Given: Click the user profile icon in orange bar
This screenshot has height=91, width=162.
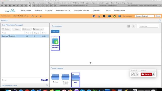Looking at the screenshot, I should (33, 16).
